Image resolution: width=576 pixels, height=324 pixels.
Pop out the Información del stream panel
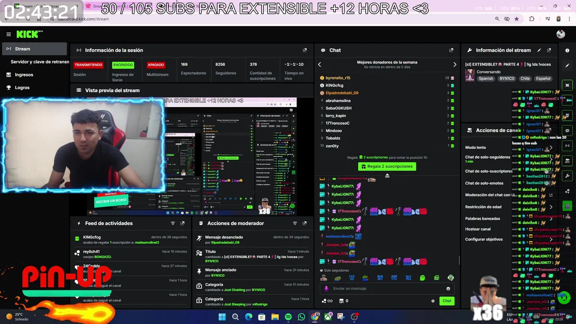pos(549,50)
